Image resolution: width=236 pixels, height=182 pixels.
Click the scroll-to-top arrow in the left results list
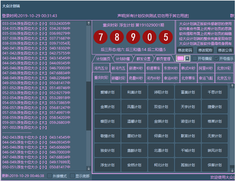click(x=89, y=23)
